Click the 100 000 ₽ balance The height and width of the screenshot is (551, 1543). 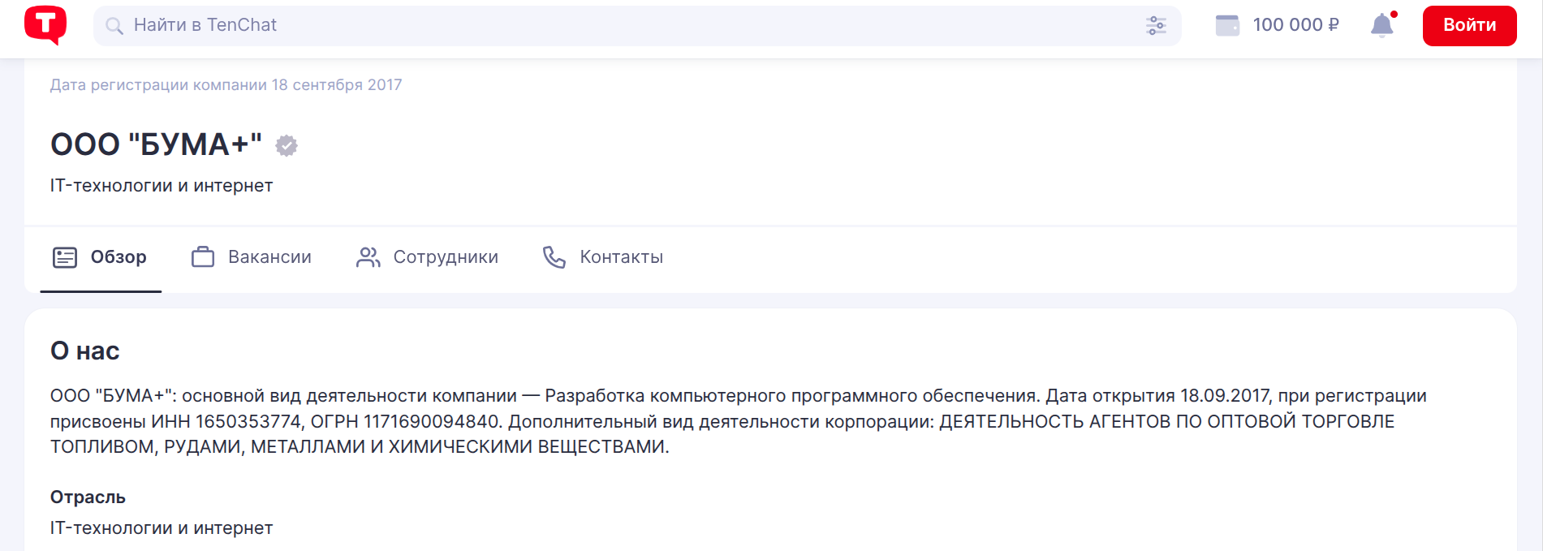1295,25
